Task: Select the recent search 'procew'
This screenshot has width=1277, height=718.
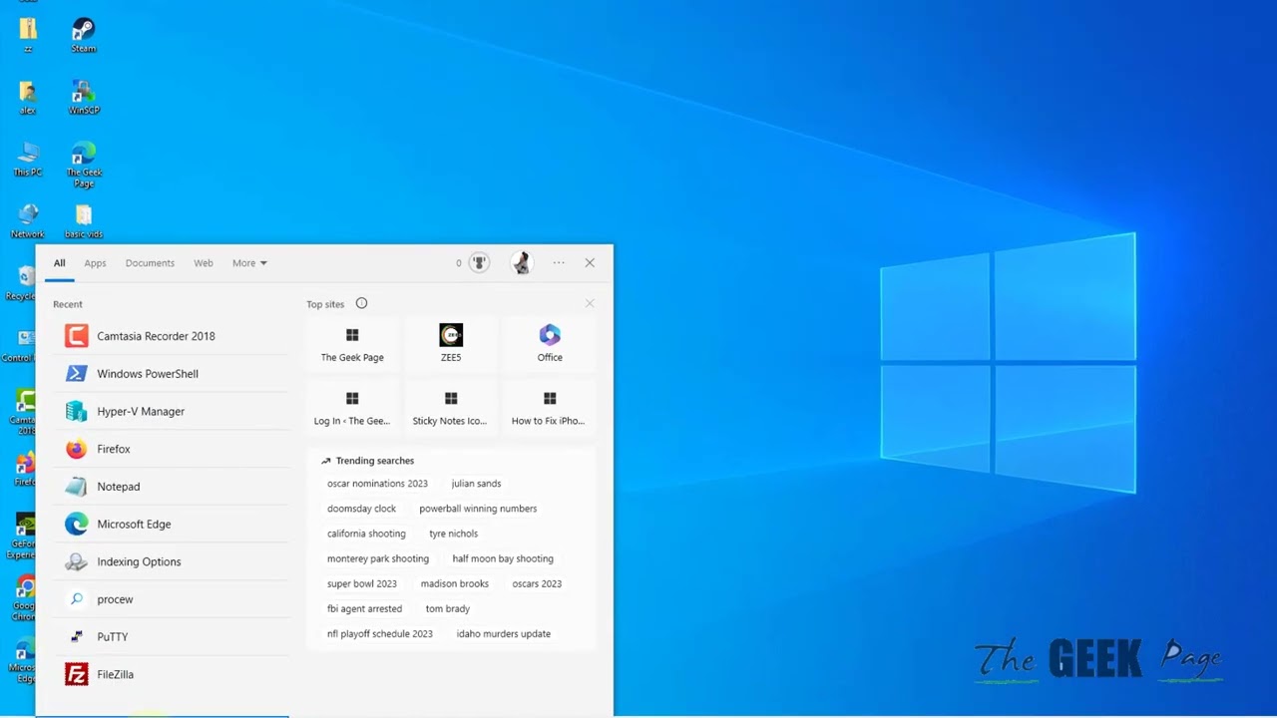Action: [172, 599]
